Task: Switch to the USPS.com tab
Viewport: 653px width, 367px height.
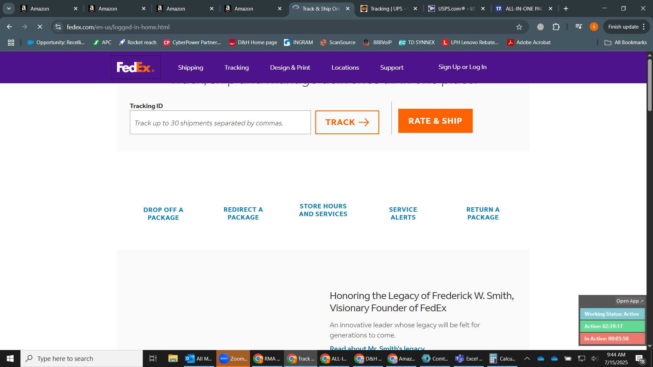Action: (x=456, y=8)
